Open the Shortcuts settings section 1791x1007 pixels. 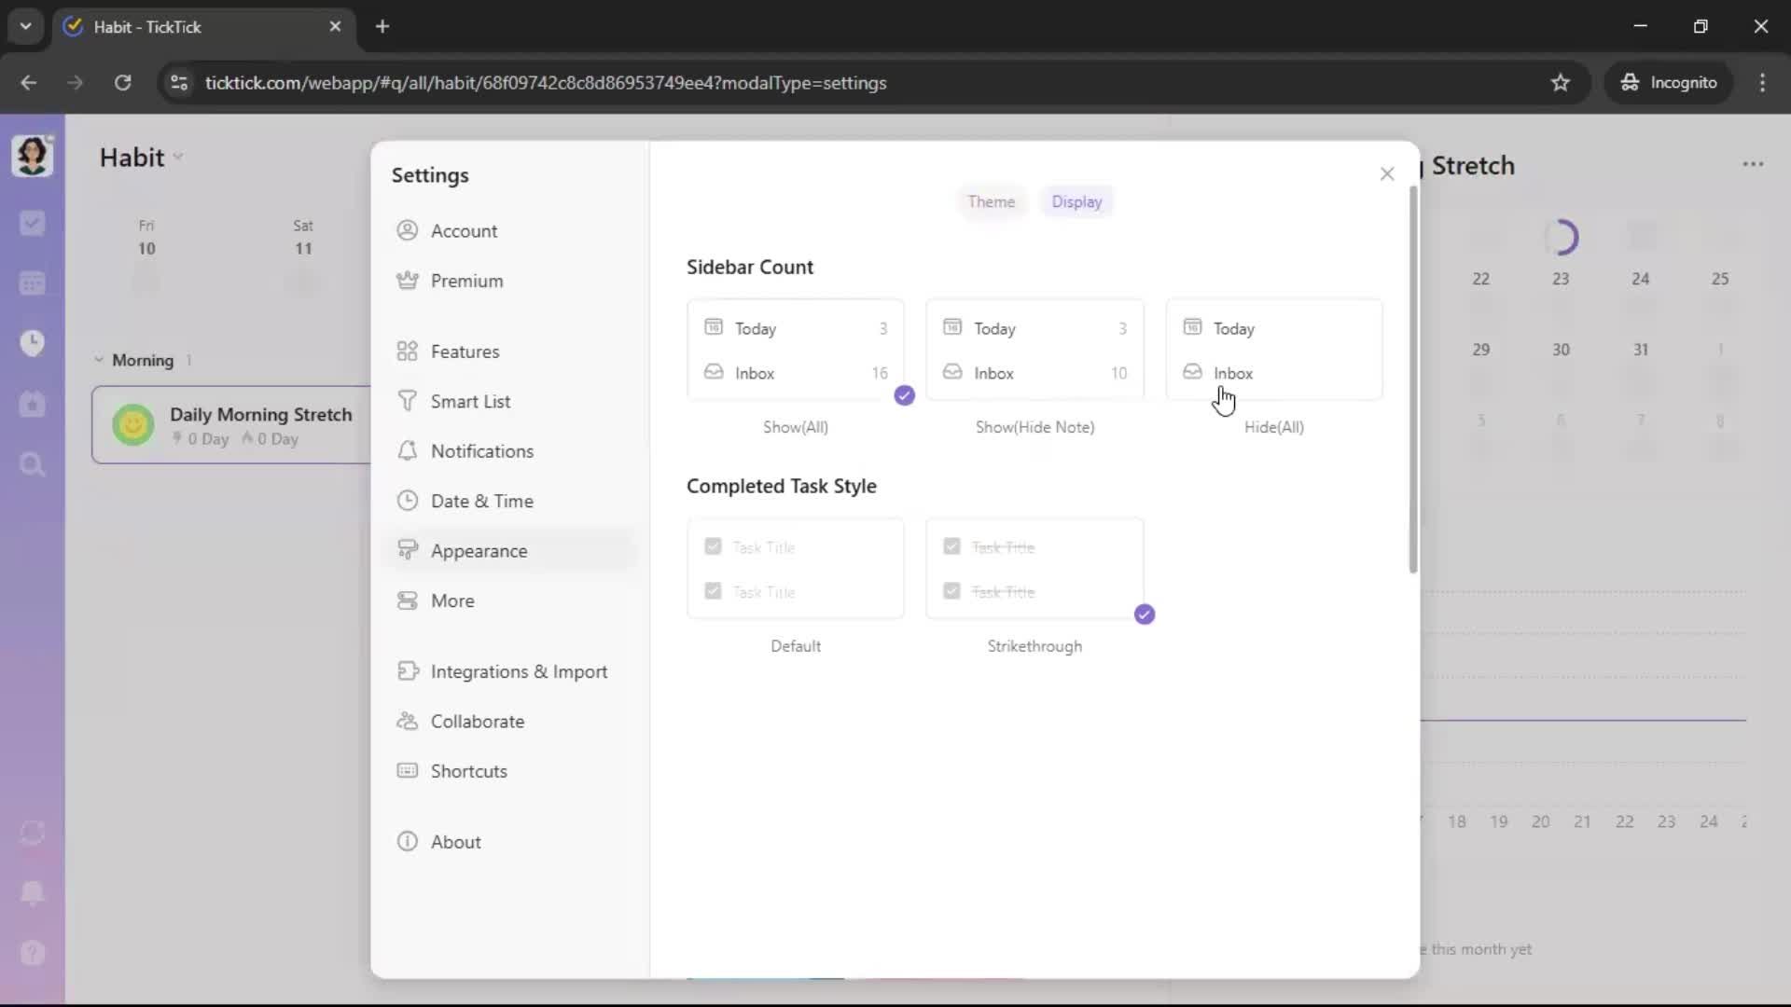(x=468, y=771)
